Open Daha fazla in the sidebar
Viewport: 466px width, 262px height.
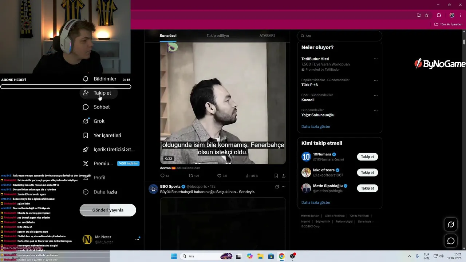click(x=100, y=192)
